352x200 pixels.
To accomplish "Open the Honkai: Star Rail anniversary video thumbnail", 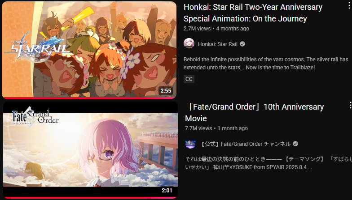I will [x=89, y=50].
